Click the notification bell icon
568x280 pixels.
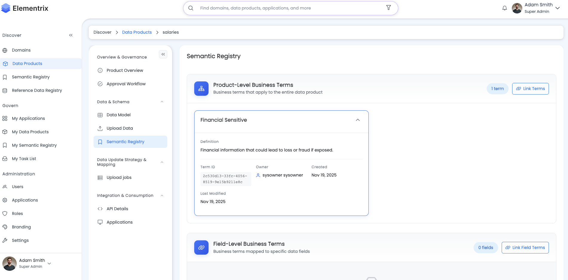504,8
